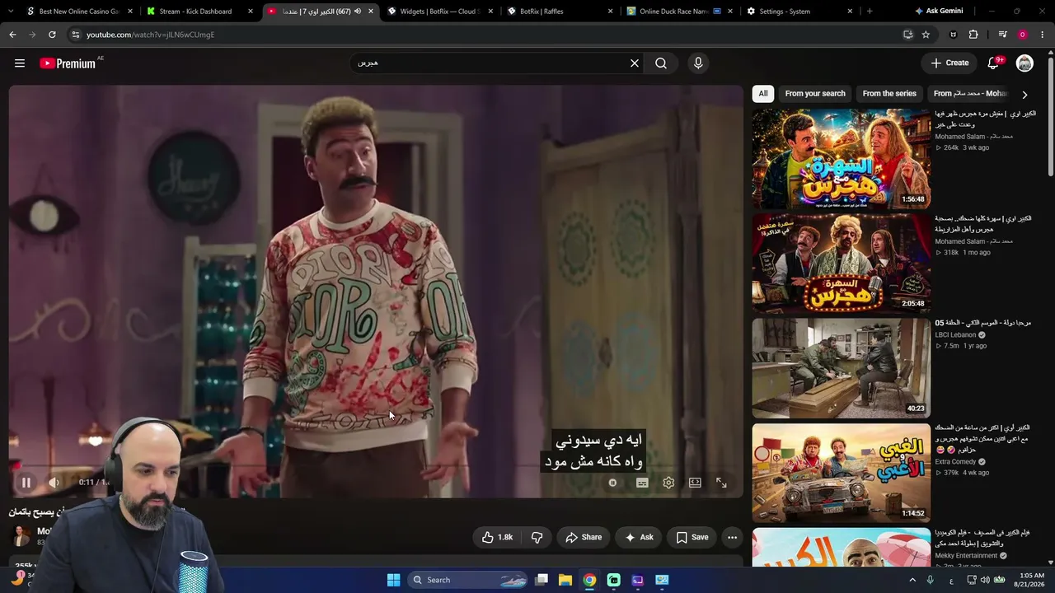Screen dimensions: 1055x593
Task: Open the Windows Start menu
Action: 393,580
